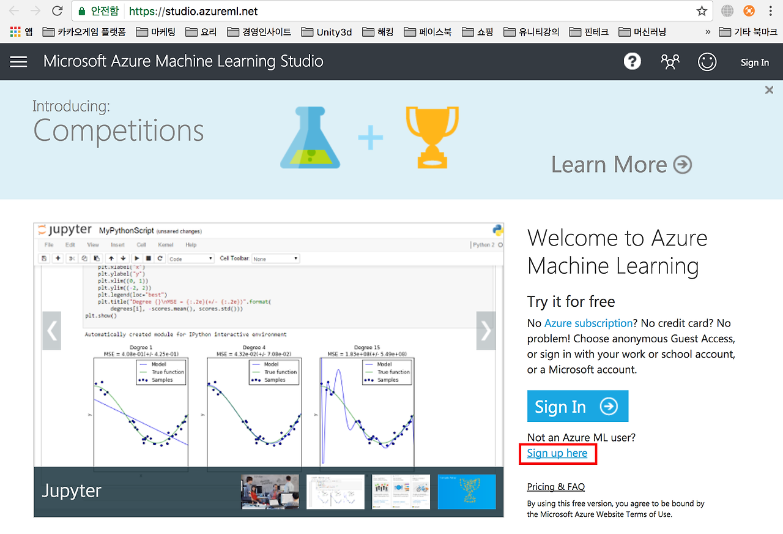Select the people-at-computers slide thumbnail
The width and height of the screenshot is (783, 534).
(x=270, y=492)
